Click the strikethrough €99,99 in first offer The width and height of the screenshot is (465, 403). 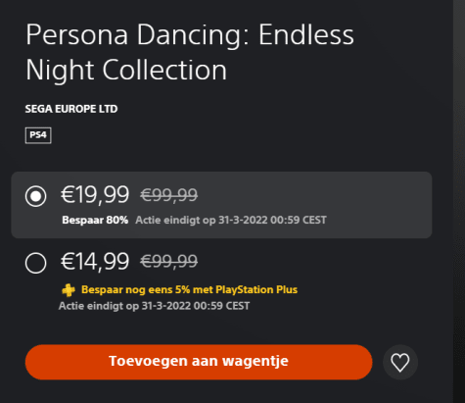click(x=169, y=195)
